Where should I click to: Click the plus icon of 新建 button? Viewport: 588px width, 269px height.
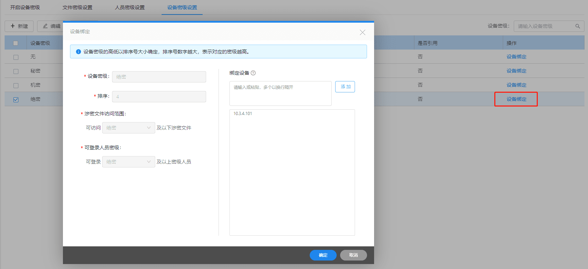[x=13, y=26]
